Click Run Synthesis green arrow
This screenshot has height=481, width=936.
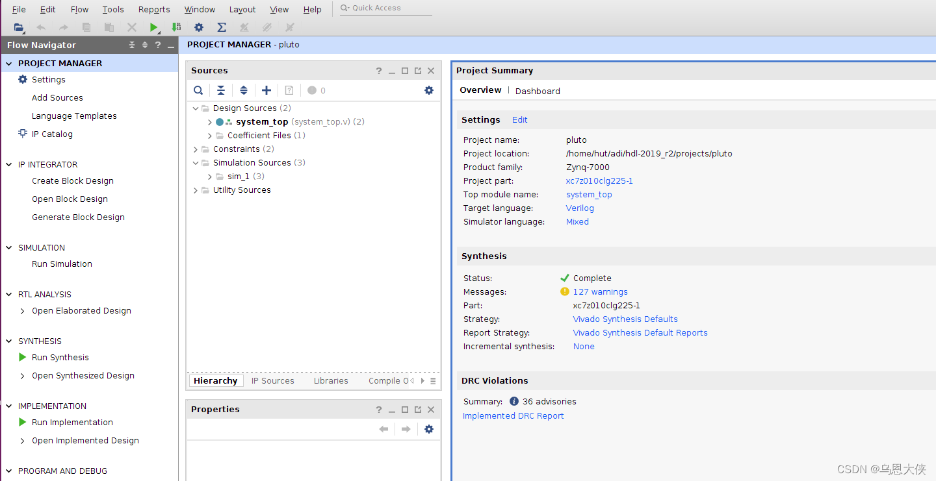tap(23, 357)
